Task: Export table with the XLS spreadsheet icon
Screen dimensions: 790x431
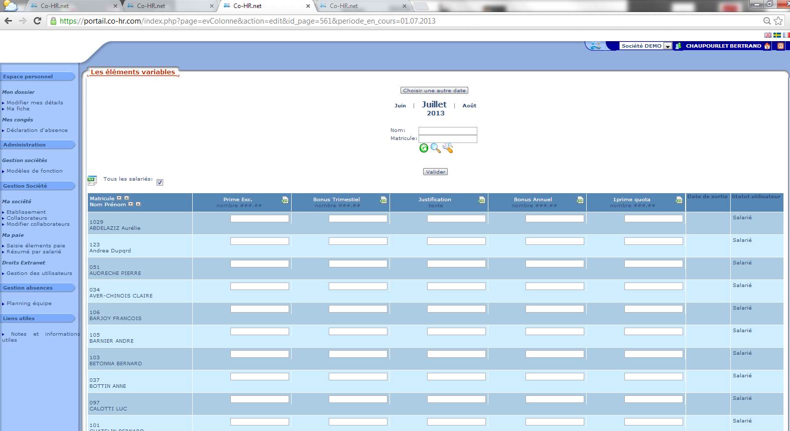Action: tap(92, 180)
